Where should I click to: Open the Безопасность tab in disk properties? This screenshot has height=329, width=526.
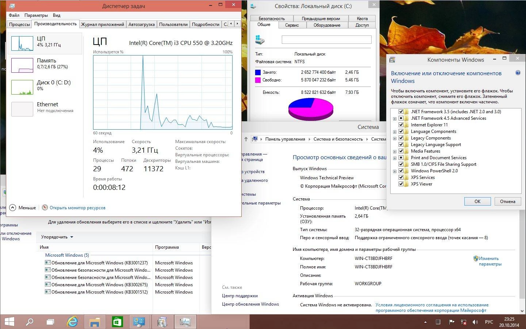pos(272,19)
